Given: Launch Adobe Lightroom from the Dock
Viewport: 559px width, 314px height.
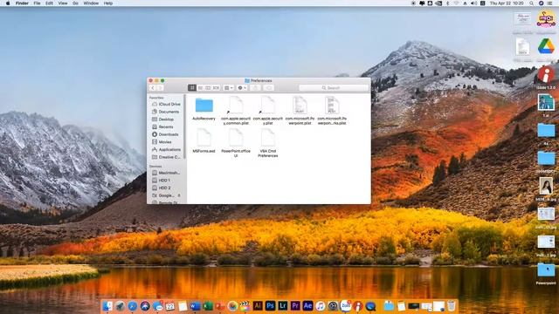Looking at the screenshot, I should [x=283, y=306].
